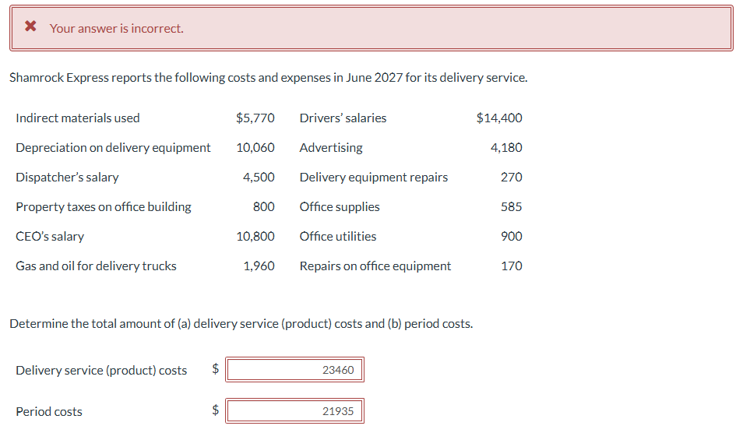Image resolution: width=736 pixels, height=447 pixels.
Task: Click the red X incorrect icon
Action: click(30, 26)
